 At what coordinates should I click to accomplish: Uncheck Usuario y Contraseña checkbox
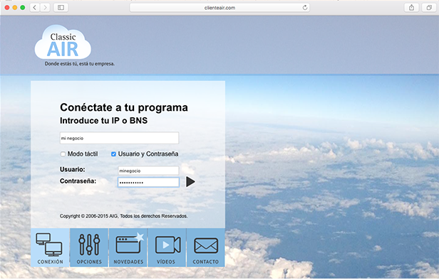113,154
